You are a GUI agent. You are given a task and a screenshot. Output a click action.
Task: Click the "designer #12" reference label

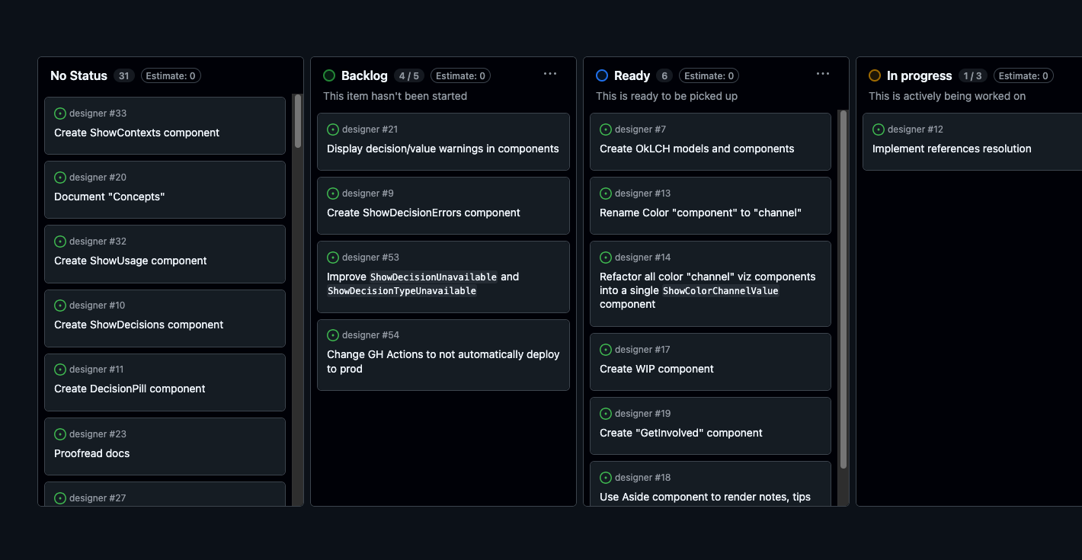pyautogui.click(x=915, y=130)
